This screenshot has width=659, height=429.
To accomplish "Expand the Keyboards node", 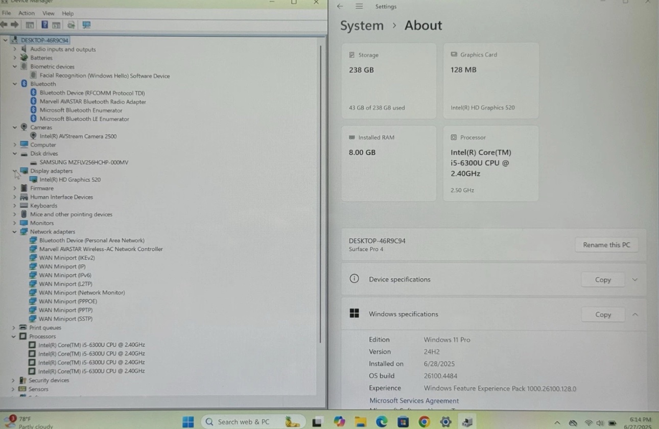I will [x=15, y=205].
